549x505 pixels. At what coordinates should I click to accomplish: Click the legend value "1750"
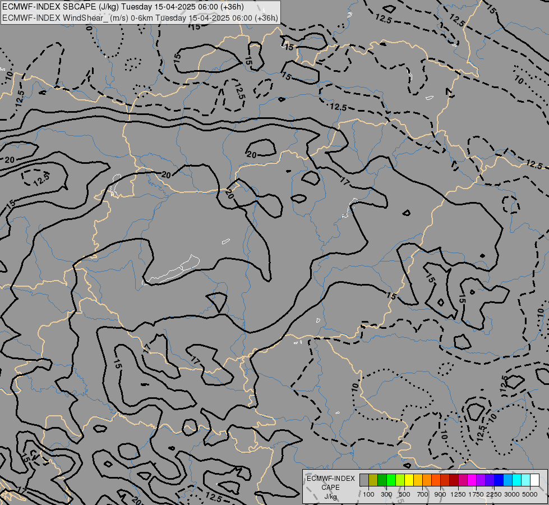click(476, 494)
